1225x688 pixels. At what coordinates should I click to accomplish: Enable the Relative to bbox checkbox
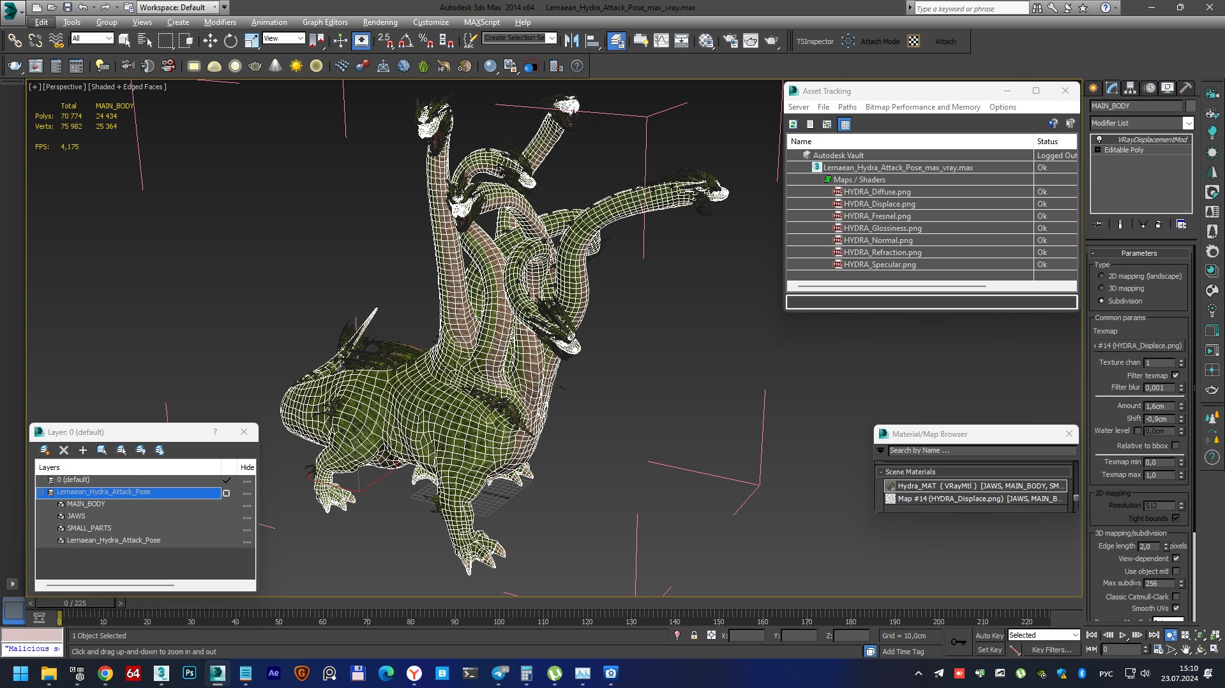pos(1175,446)
